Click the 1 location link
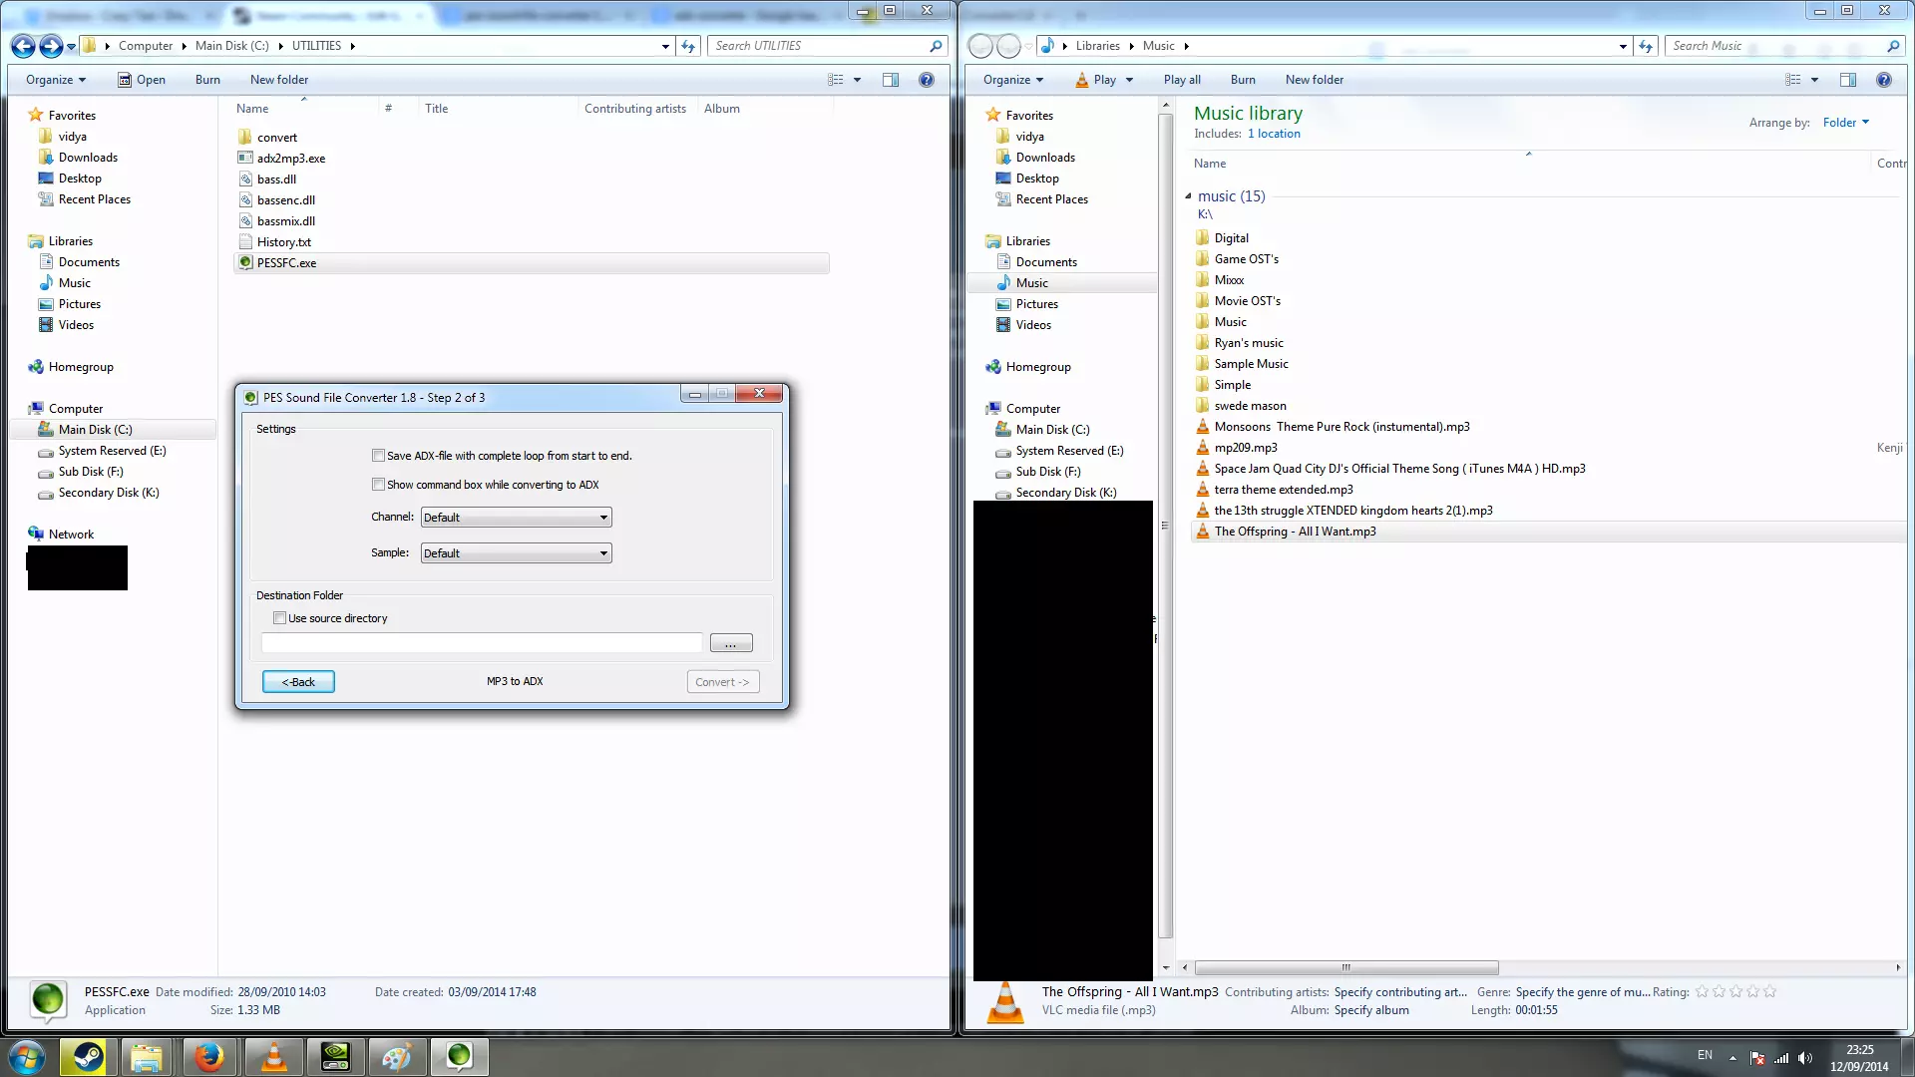The height and width of the screenshot is (1077, 1915). point(1274,134)
